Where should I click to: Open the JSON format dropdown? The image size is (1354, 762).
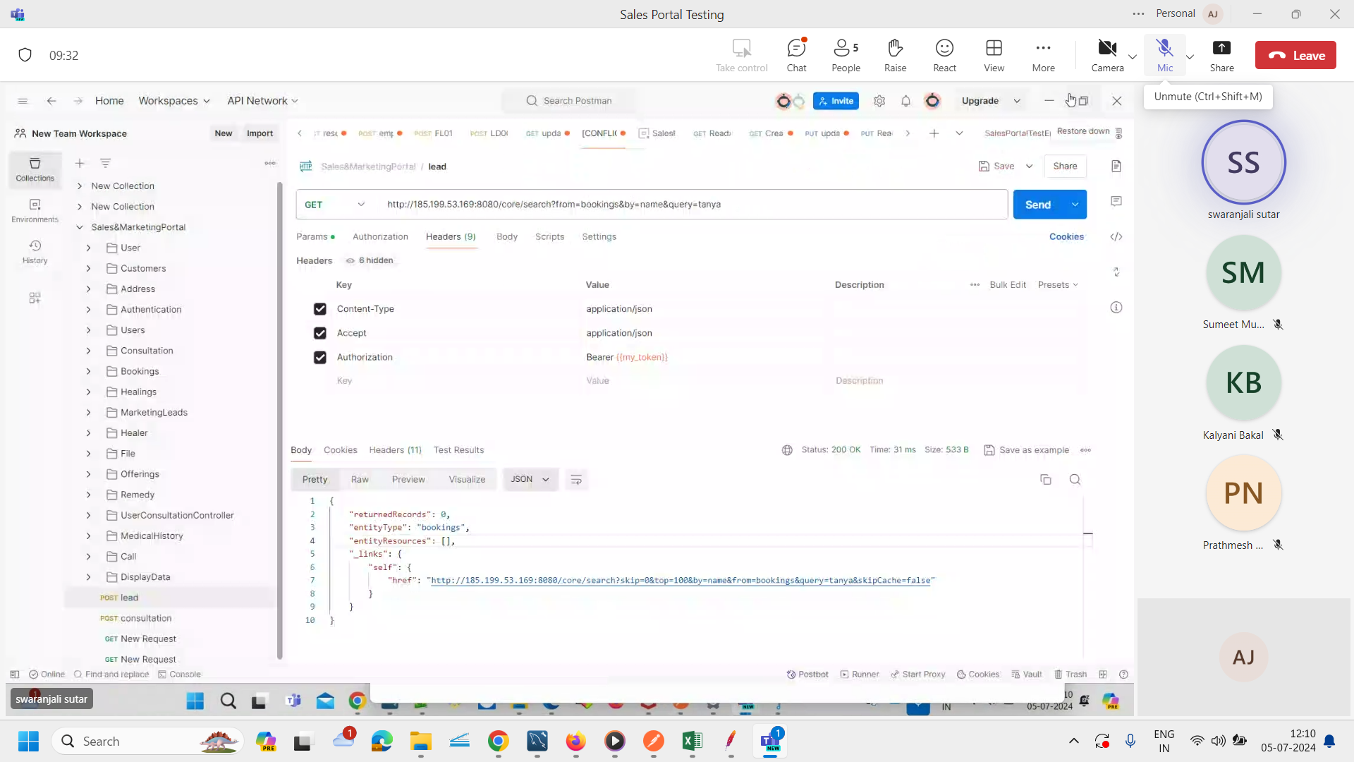click(530, 480)
